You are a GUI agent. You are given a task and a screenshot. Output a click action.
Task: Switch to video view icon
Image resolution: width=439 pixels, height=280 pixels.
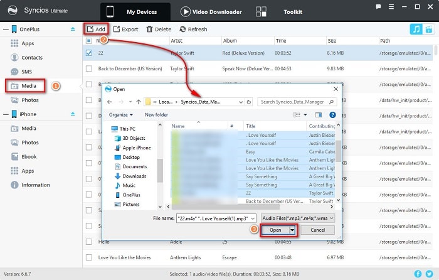(428, 29)
